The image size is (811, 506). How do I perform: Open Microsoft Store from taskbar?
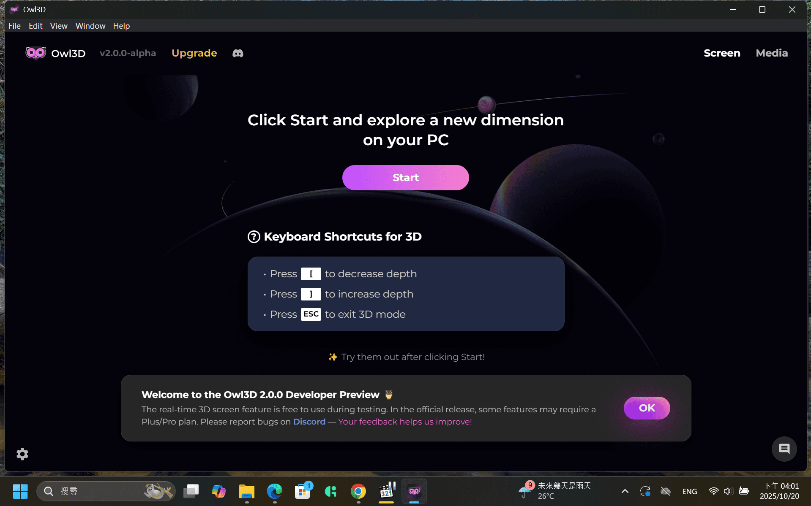303,491
